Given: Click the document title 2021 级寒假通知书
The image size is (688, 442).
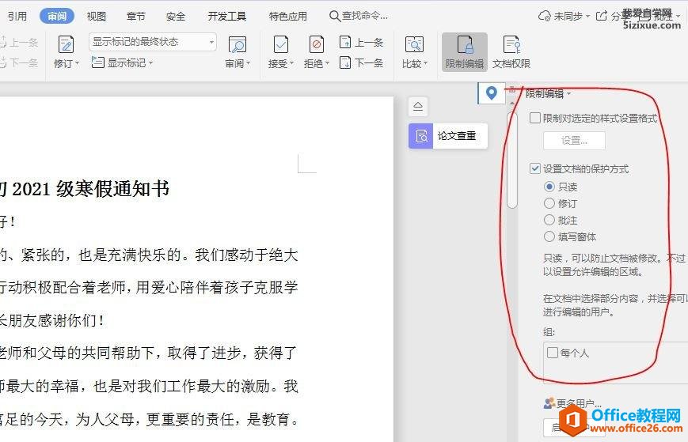Looking at the screenshot, I should click(x=90, y=189).
